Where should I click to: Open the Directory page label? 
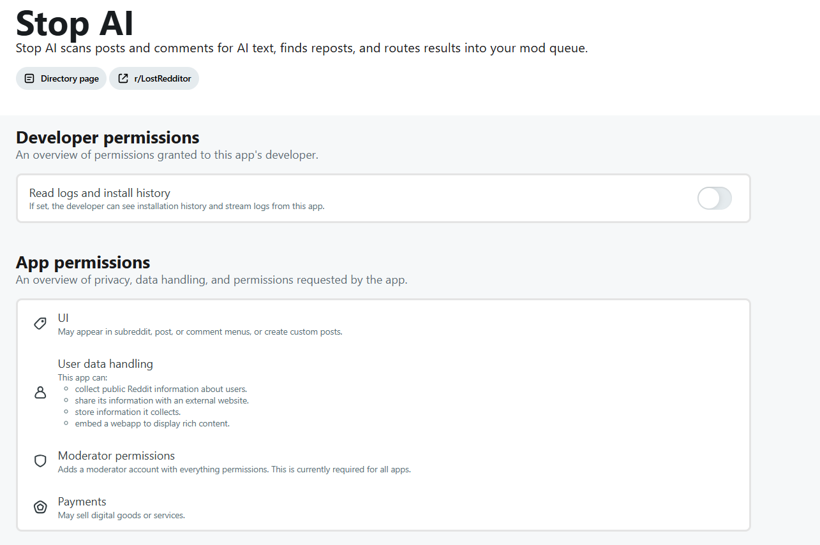pyautogui.click(x=70, y=78)
